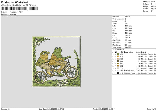
Task: Click the St. column header
Action: [122, 52]
